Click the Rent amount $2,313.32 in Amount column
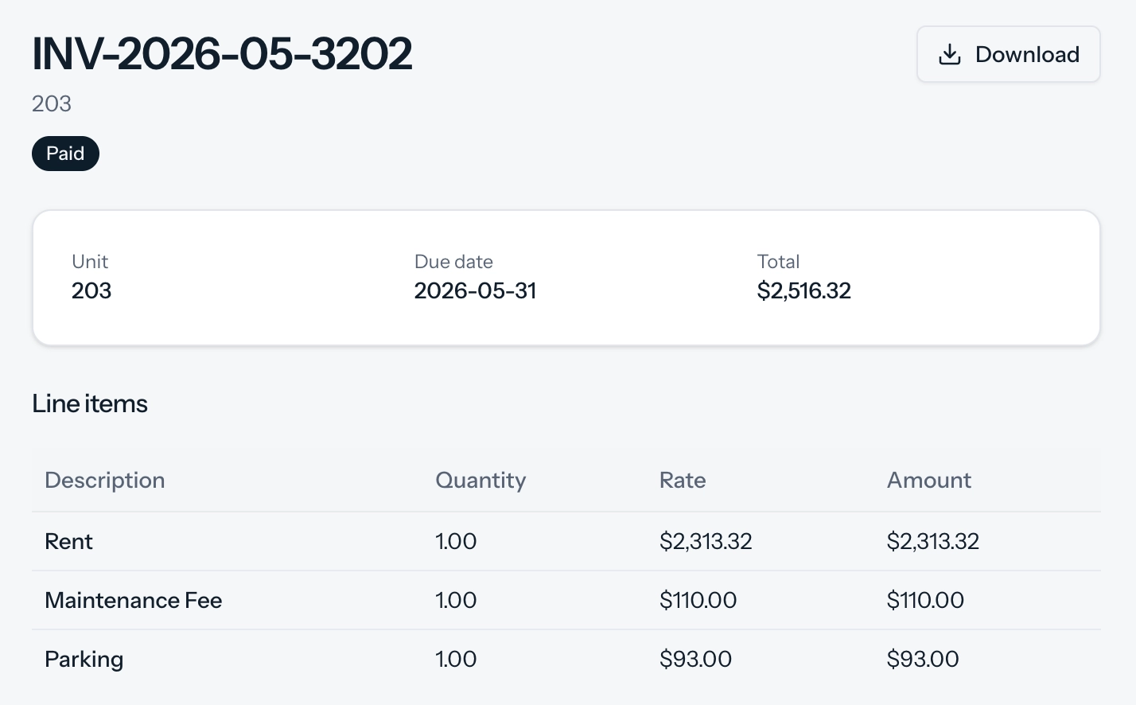This screenshot has width=1136, height=705. pos(932,541)
